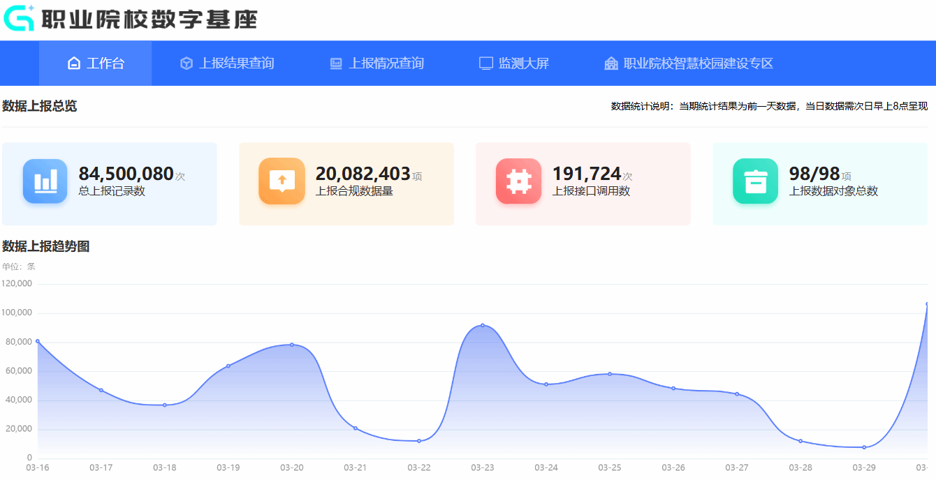The image size is (936, 480).
Task: Click the 03-16 starting data point
Action: tap(38, 341)
